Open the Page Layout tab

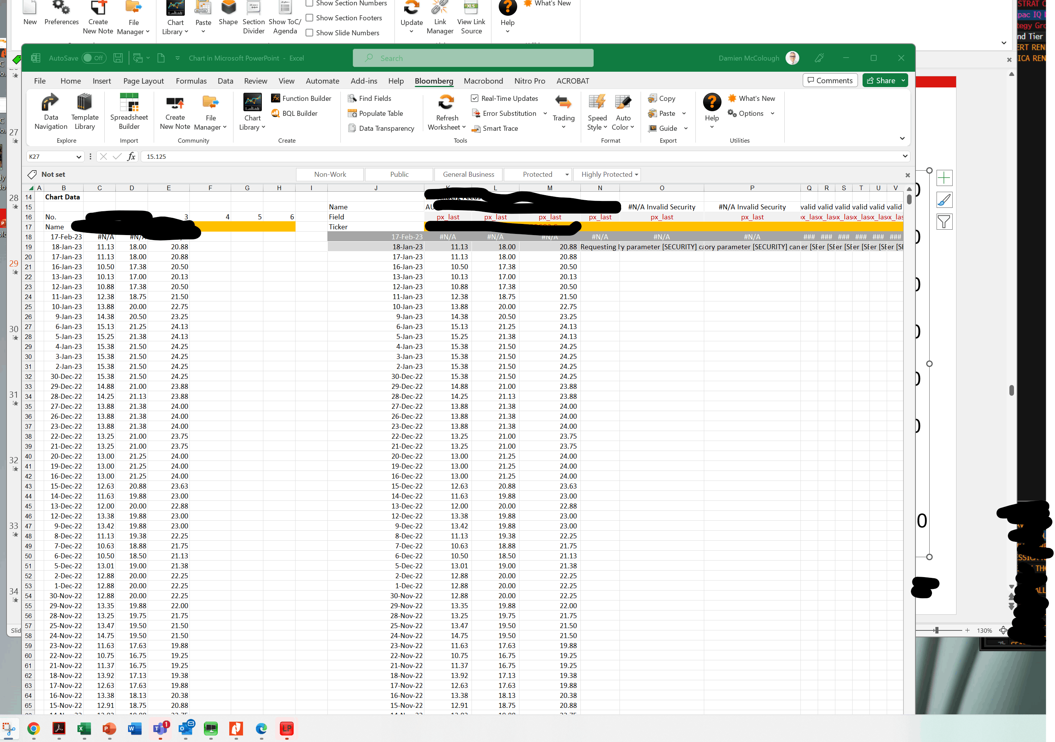pos(143,81)
